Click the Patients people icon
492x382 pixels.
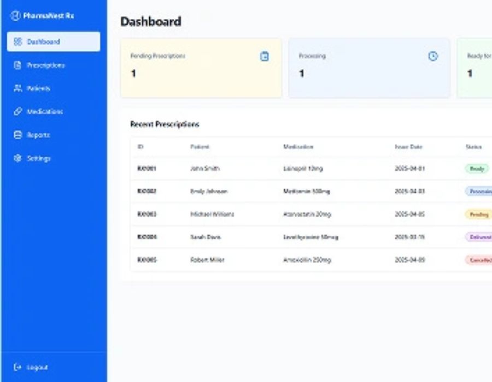click(18, 88)
